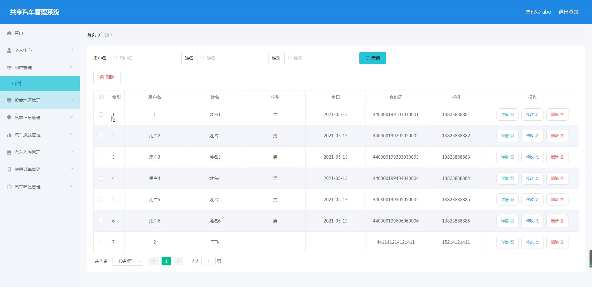592x287 pixels.
Task: Click 管理员 abo in header
Action: (x=539, y=12)
